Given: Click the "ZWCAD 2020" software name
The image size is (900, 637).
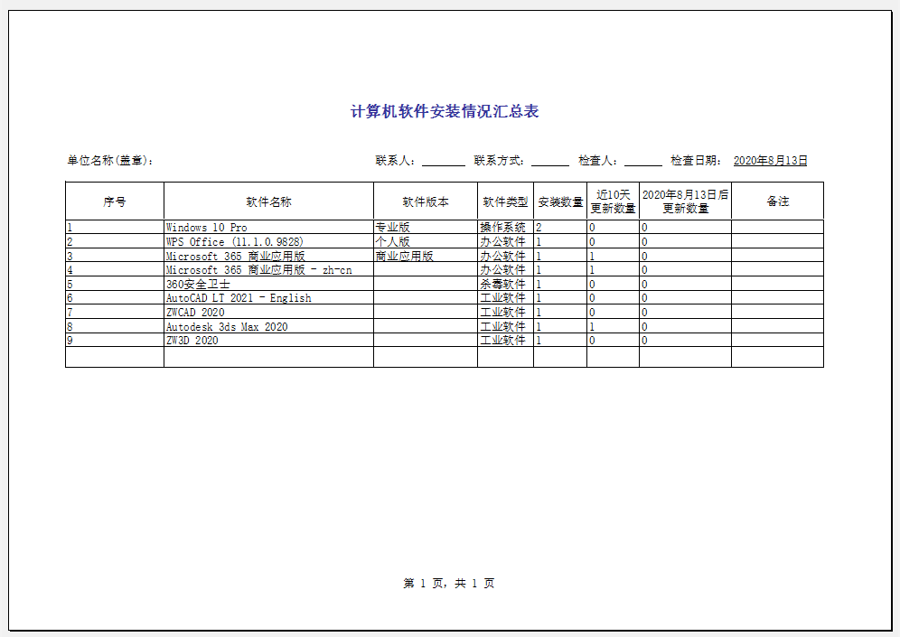Looking at the screenshot, I should click(195, 313).
